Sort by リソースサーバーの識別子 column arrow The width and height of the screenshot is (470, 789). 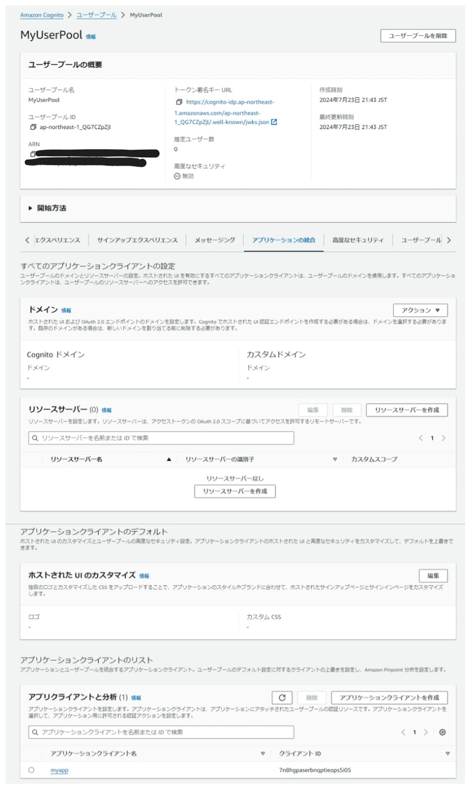(335, 459)
